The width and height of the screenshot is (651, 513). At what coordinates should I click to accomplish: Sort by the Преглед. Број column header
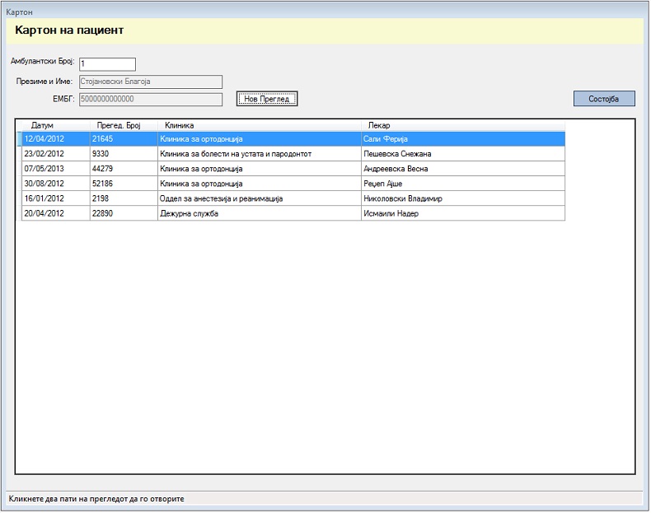click(124, 125)
